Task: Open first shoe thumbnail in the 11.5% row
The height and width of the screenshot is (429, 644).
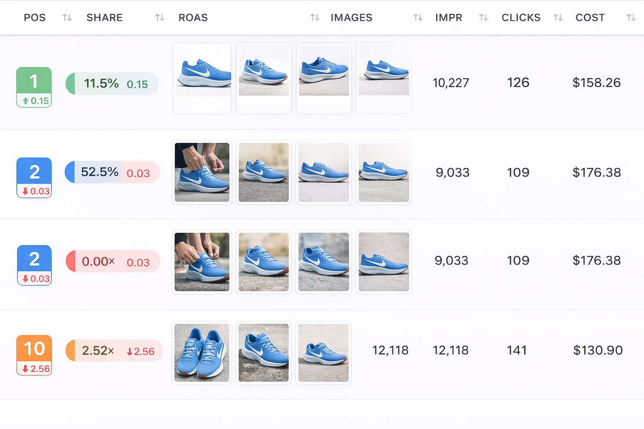Action: pyautogui.click(x=202, y=78)
